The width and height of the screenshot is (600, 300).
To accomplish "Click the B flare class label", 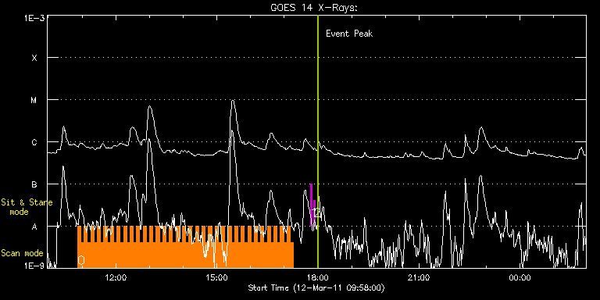I will click(34, 184).
